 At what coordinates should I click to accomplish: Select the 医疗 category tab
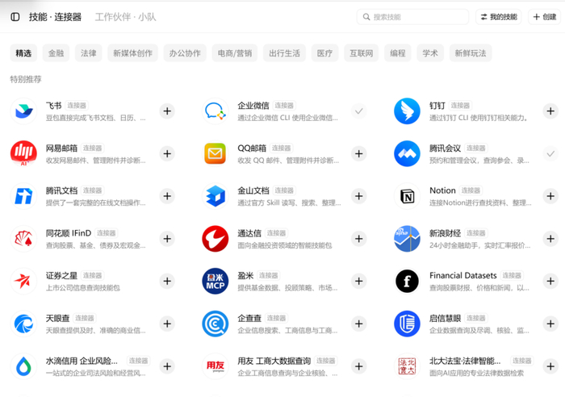pos(324,53)
